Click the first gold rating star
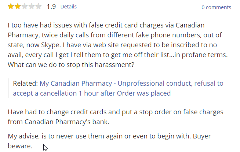240x152 pixels. point(11,7)
